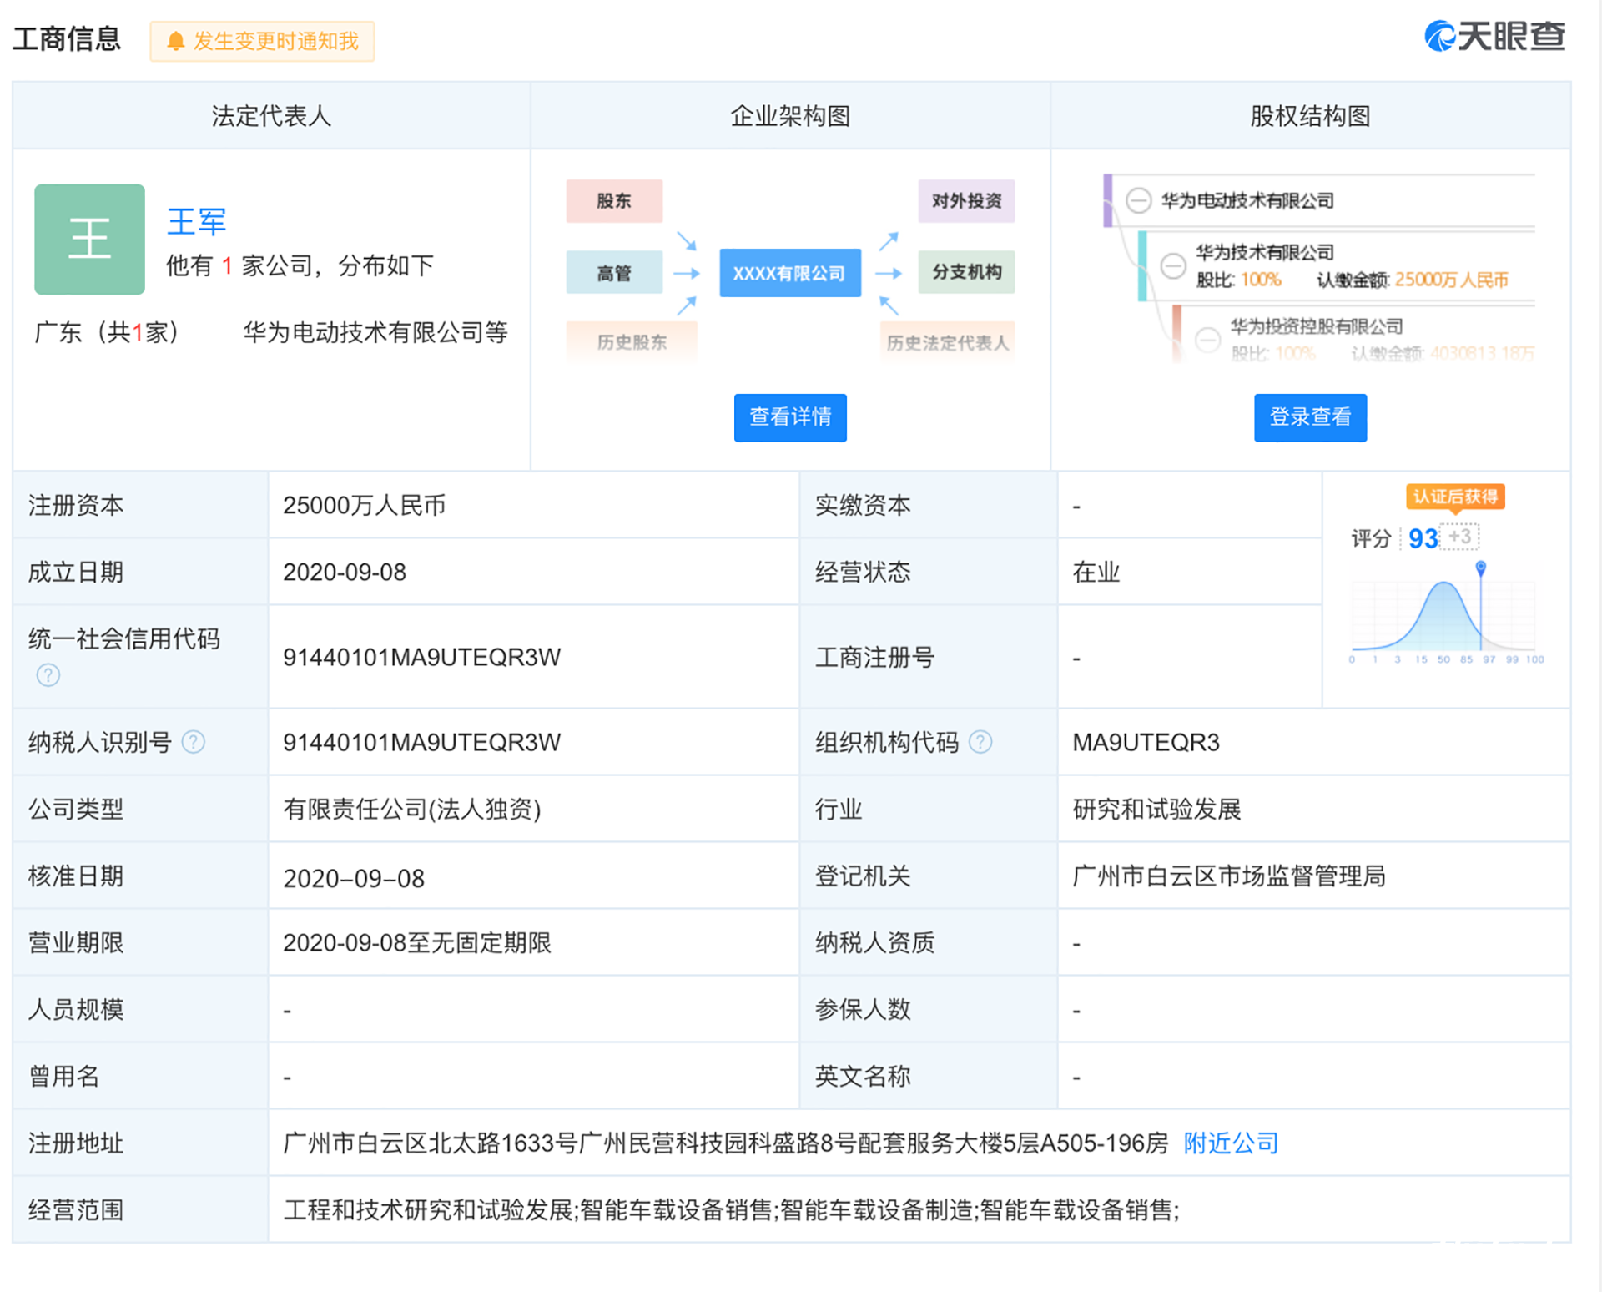Click the green 王 avatar thumbnail
Screen dimensions: 1602x1292
89,239
